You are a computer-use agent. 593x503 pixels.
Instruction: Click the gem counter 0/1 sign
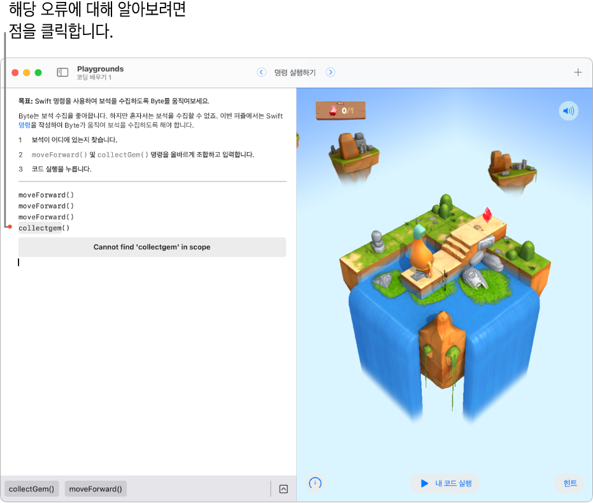(x=340, y=111)
